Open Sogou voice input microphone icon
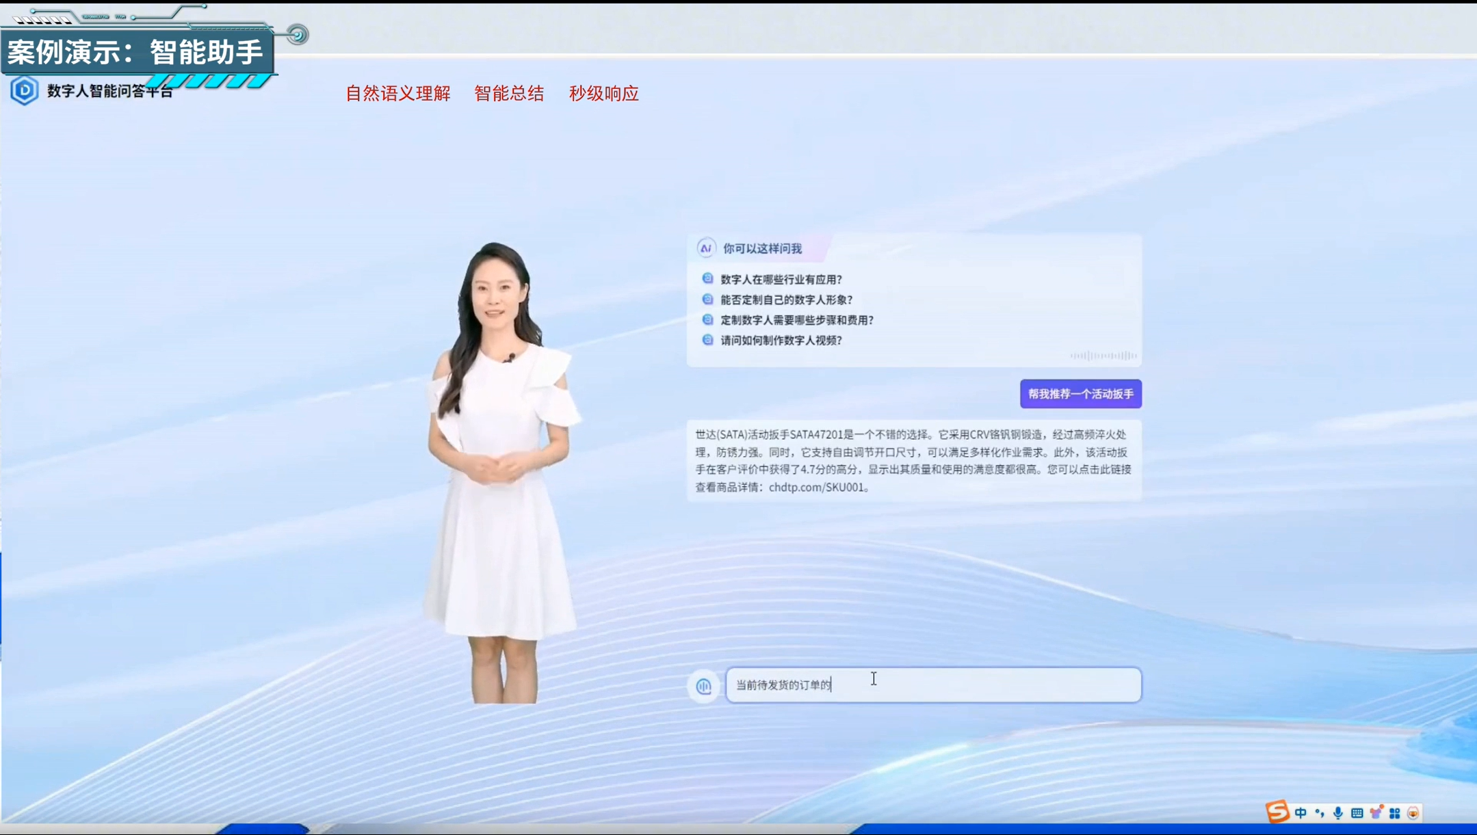This screenshot has height=835, width=1477. pyautogui.click(x=1338, y=812)
